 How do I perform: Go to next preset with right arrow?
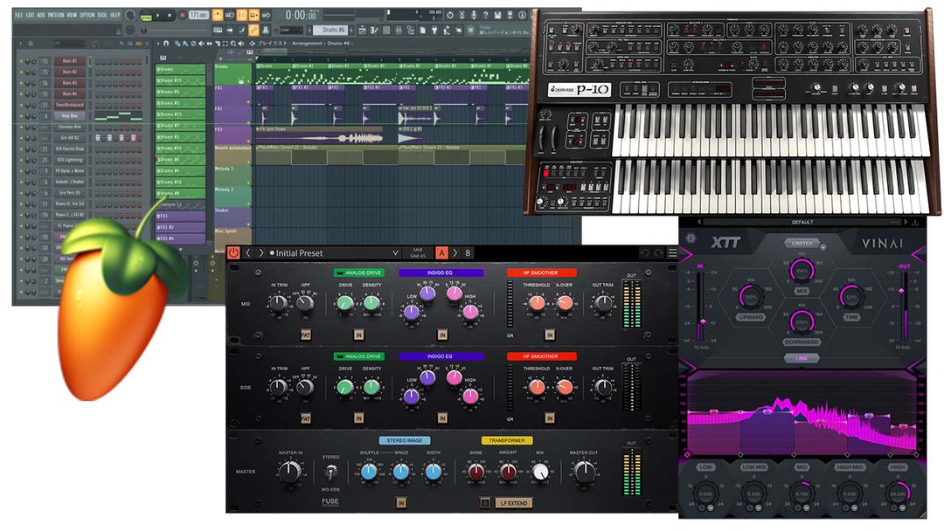tap(261, 253)
